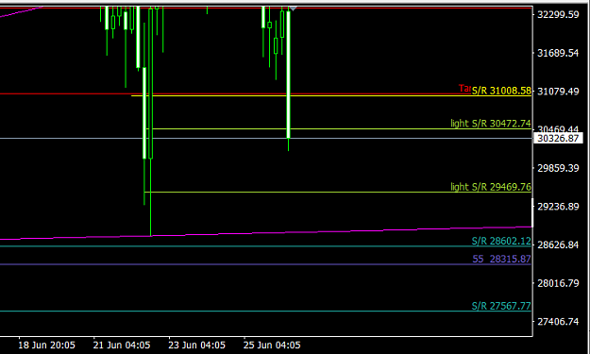590x354 pixels.
Task: Click the large white candle on 25 Jun
Action: tap(288, 75)
